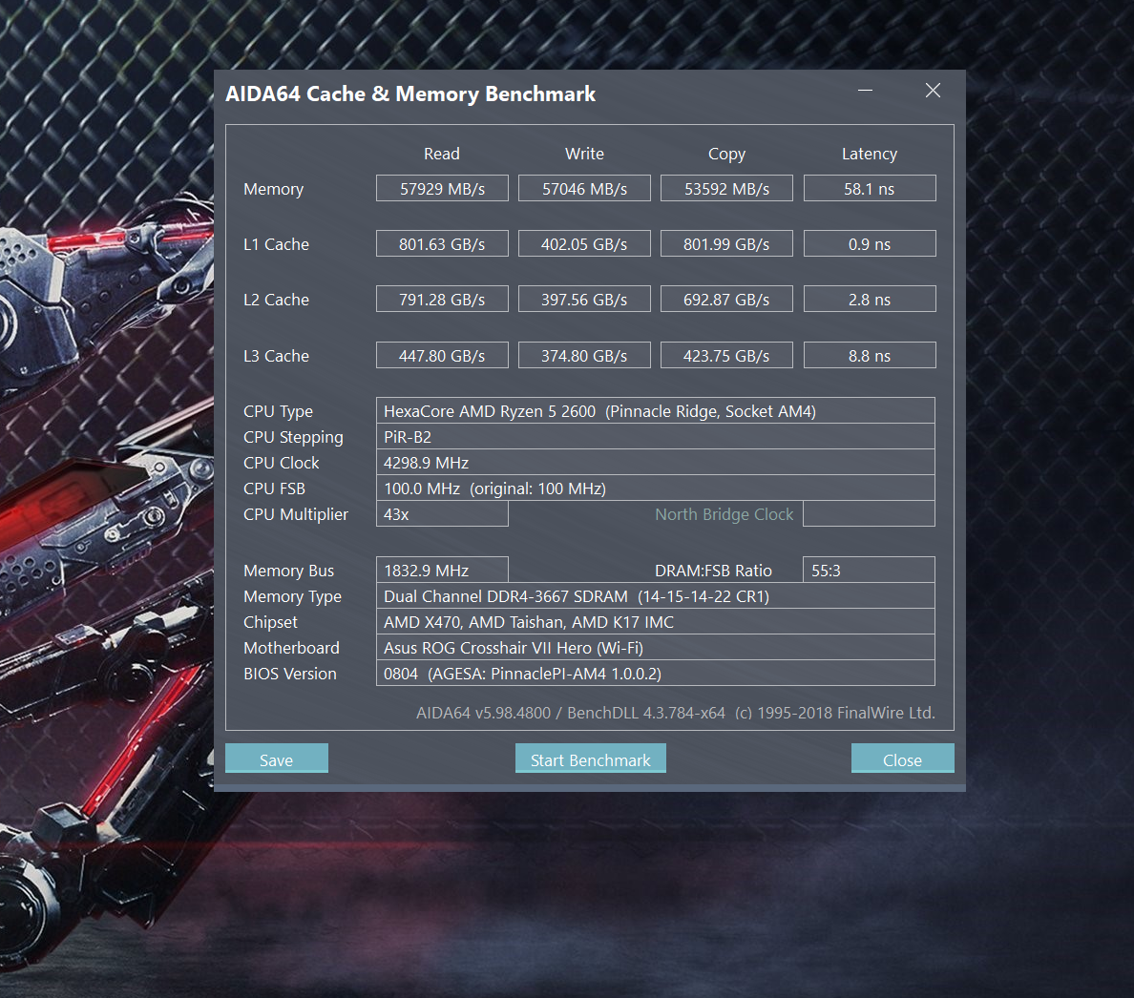Viewport: 1134px width, 998px height.
Task: Click the CPU Stepping field PiR-B2
Action: [x=655, y=436]
